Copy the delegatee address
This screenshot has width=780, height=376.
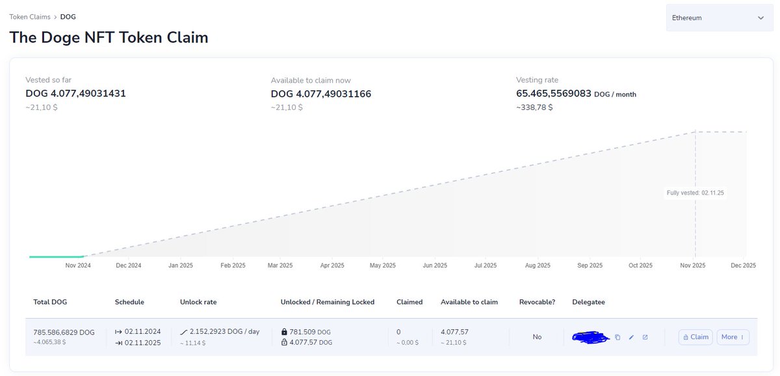pyautogui.click(x=617, y=337)
